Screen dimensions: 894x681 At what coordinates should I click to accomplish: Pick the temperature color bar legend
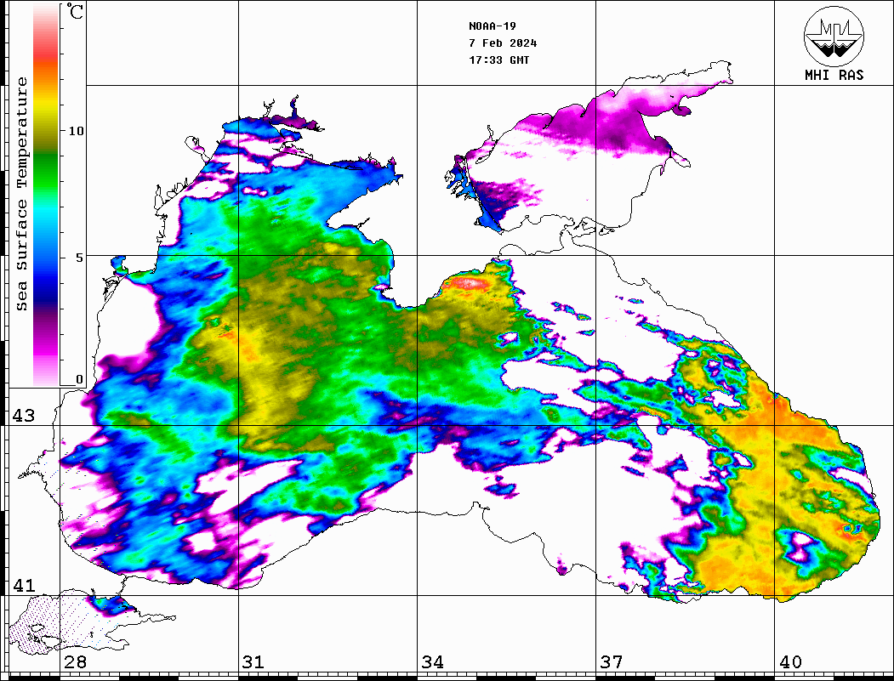[x=46, y=195]
